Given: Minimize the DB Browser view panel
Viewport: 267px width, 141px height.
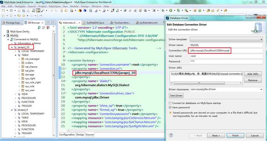Looking at the screenshot, I should pyautogui.click(x=48, y=23).
